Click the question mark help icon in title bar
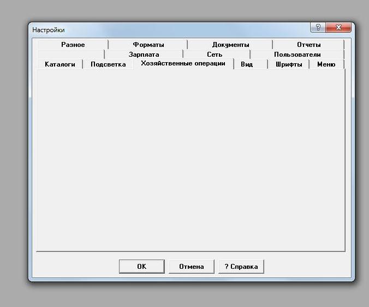 click(x=318, y=27)
